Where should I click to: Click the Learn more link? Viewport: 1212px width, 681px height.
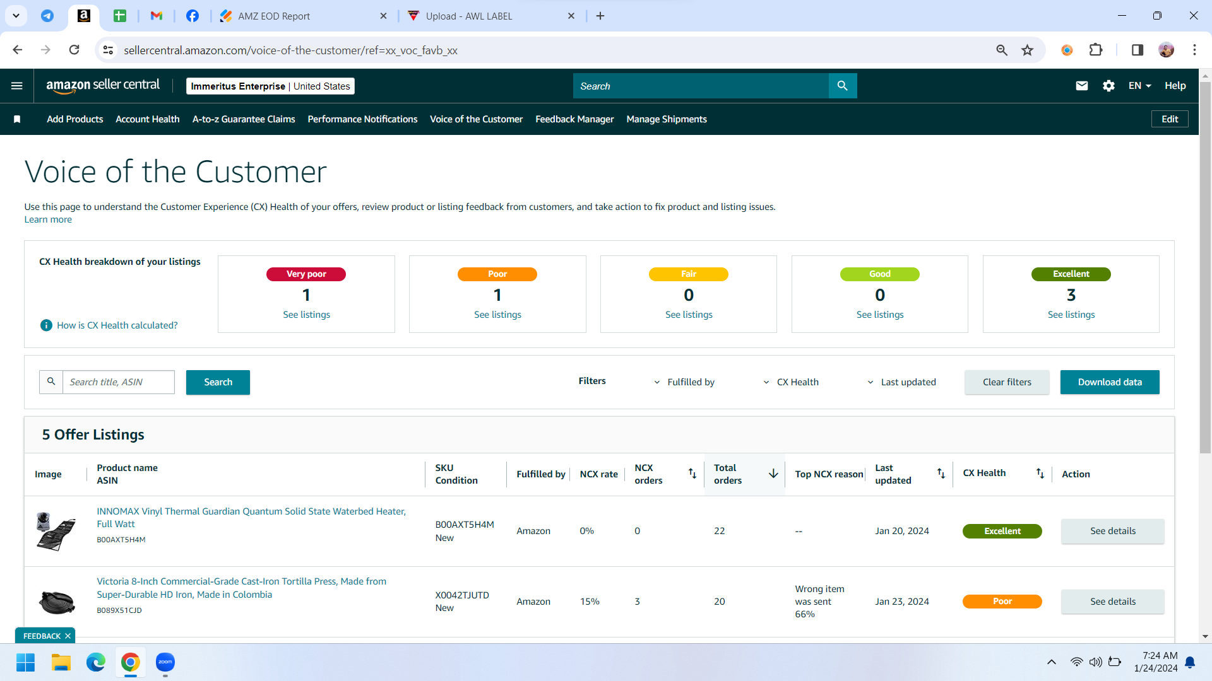click(x=48, y=219)
